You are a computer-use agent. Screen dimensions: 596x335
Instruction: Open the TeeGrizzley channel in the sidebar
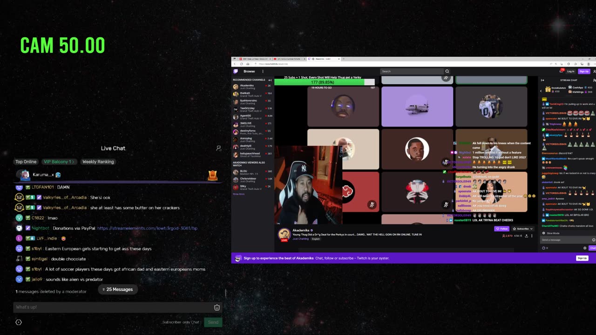(252, 109)
